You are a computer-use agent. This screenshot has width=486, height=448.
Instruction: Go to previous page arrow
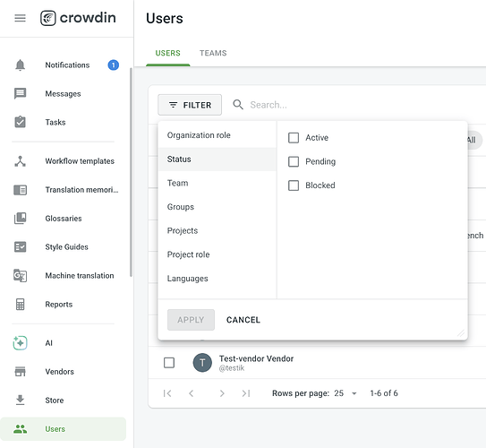coord(192,393)
